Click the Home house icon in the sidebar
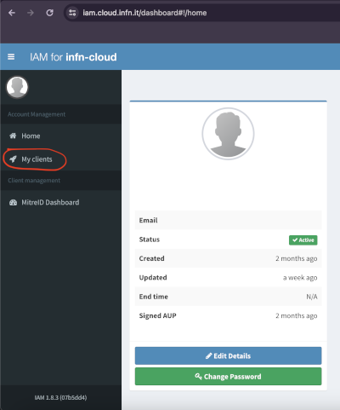 click(x=13, y=136)
